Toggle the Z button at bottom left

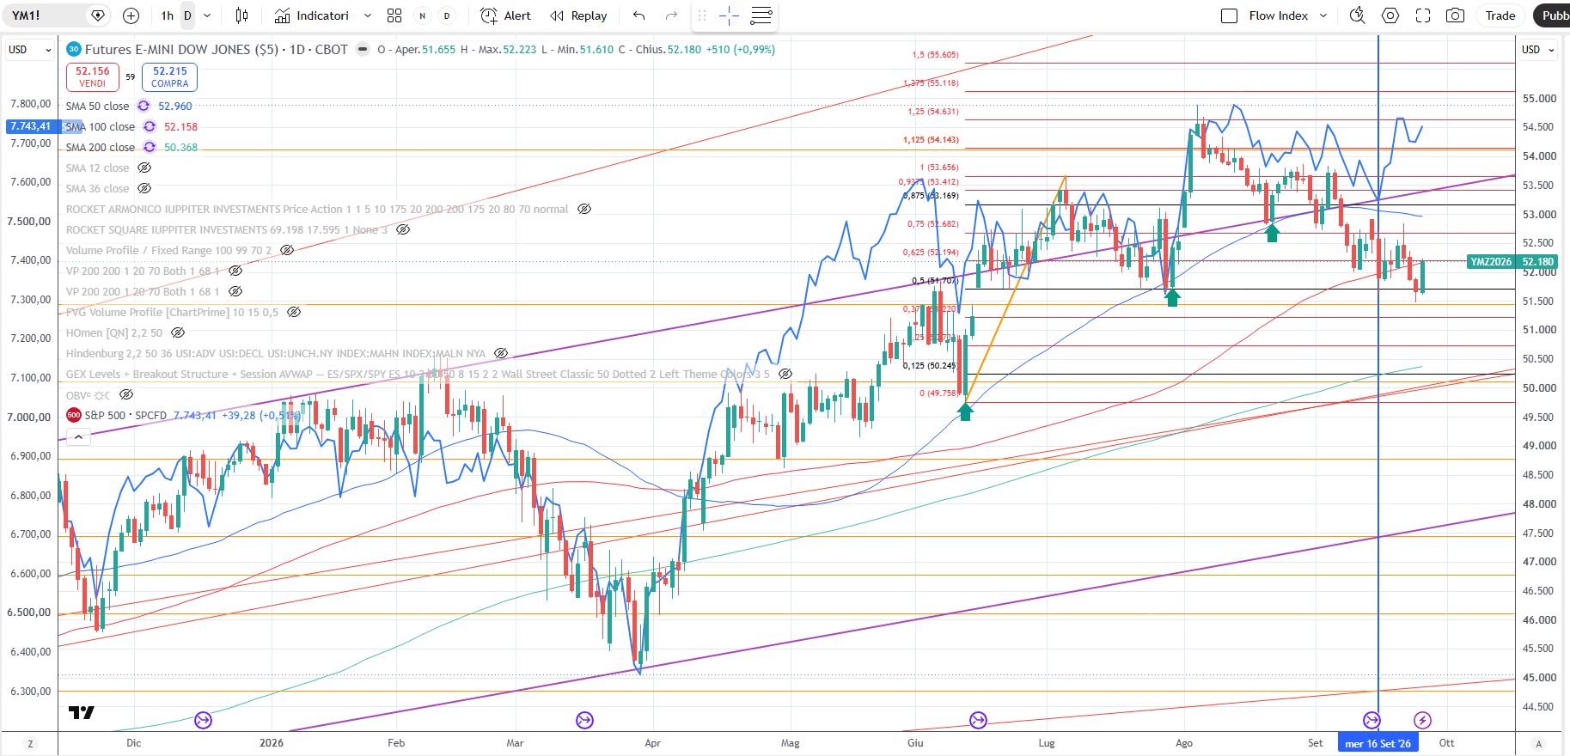[x=30, y=743]
